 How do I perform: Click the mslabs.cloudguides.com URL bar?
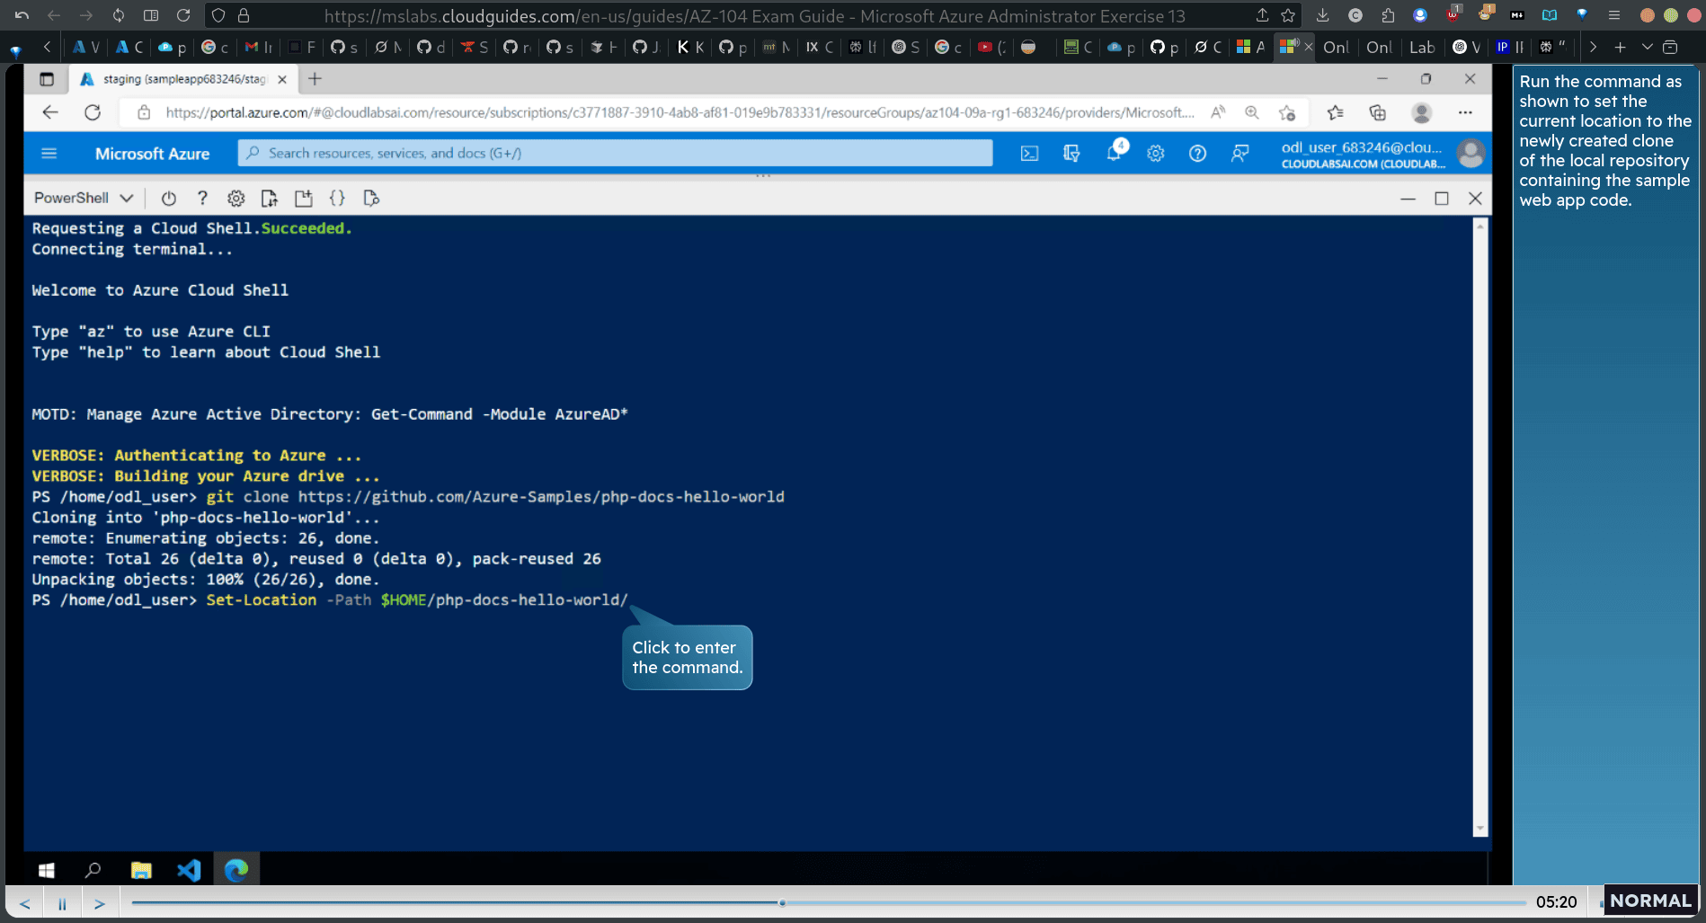[x=754, y=16]
